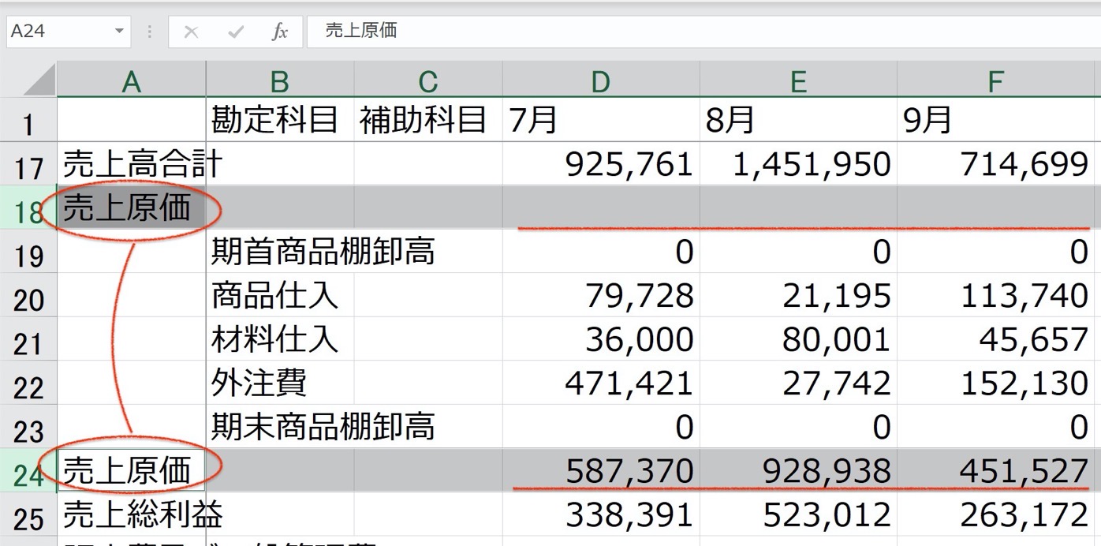Select cell with value 928,938
Screen dimensions: 1101x546
click(798, 471)
